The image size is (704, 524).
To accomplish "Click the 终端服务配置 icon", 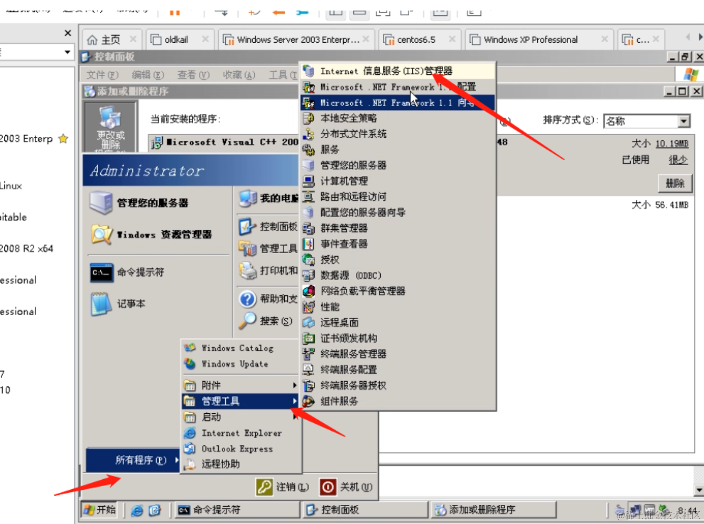I will point(308,370).
